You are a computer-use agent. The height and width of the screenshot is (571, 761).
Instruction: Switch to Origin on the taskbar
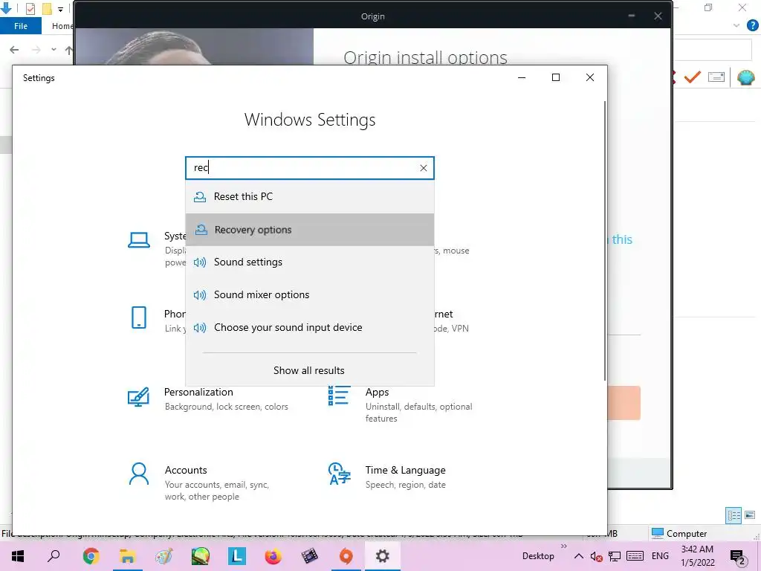346,556
